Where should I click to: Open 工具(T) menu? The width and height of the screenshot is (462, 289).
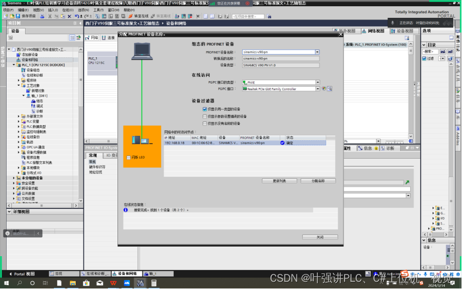tap(99, 10)
